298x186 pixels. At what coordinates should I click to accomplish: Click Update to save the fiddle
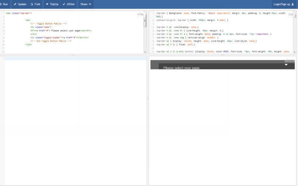click(x=20, y=4)
